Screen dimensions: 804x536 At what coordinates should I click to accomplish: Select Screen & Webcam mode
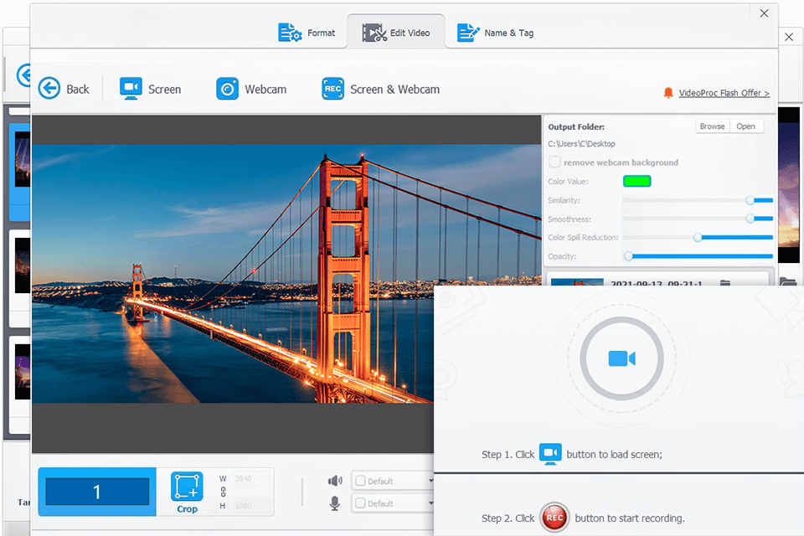coord(380,89)
